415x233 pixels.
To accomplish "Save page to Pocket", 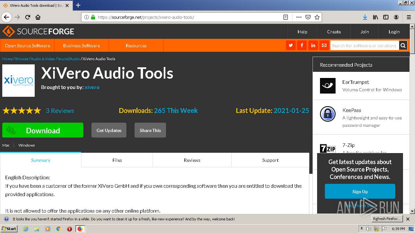I will click(308, 17).
